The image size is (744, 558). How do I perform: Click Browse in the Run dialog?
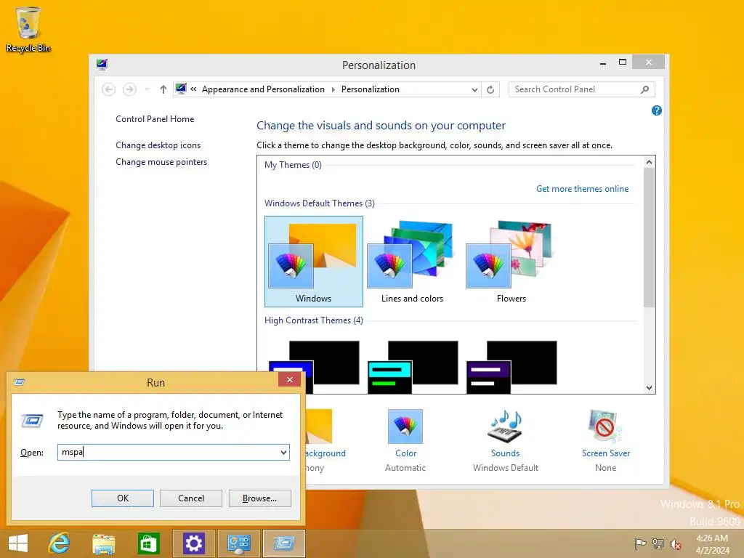click(x=259, y=498)
